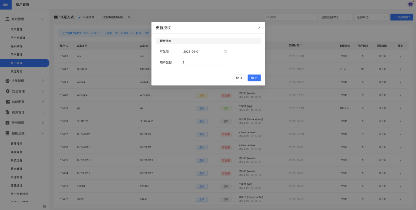Image resolution: width=416 pixels, height=210 pixels.
Task: Click the 确定 button
Action: coord(254,78)
